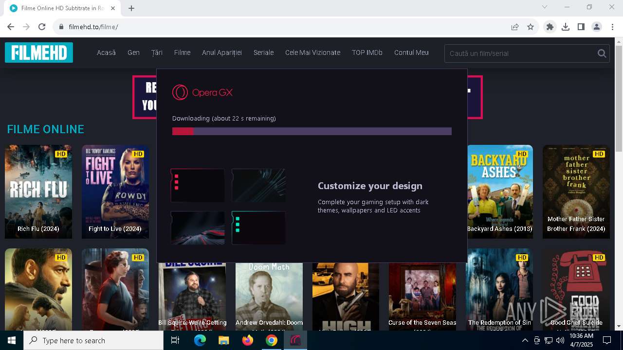Launch Firefox from taskbar
Screen dimensions: 623x350
click(x=248, y=340)
